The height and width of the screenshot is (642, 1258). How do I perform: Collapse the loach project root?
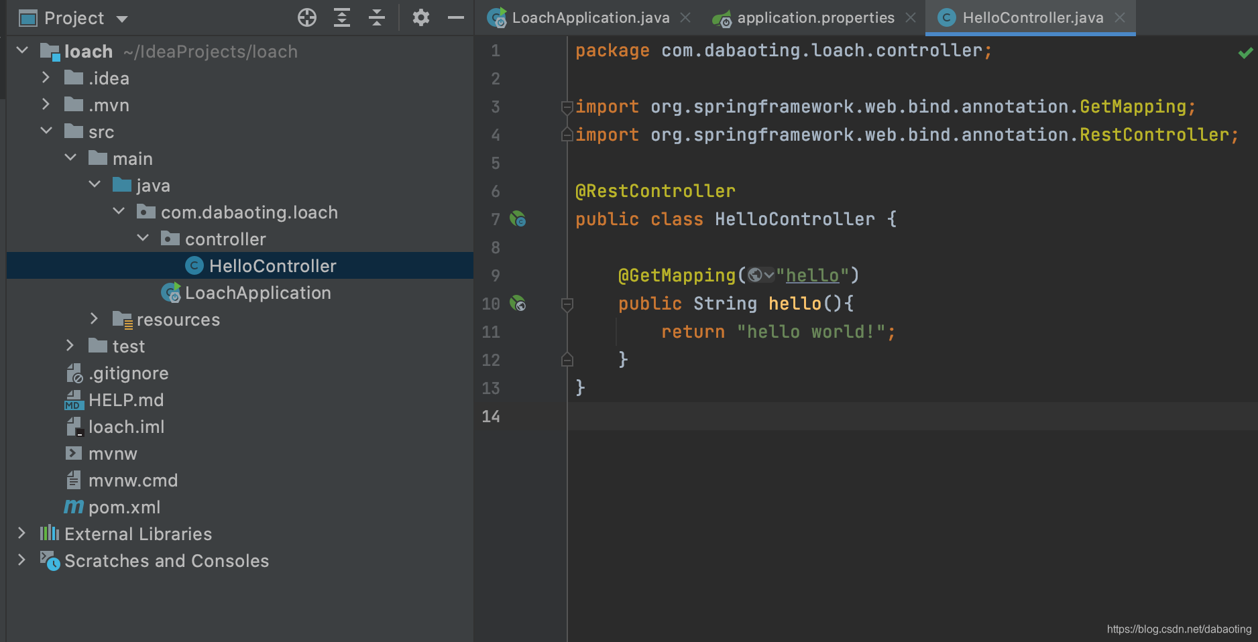coord(22,50)
